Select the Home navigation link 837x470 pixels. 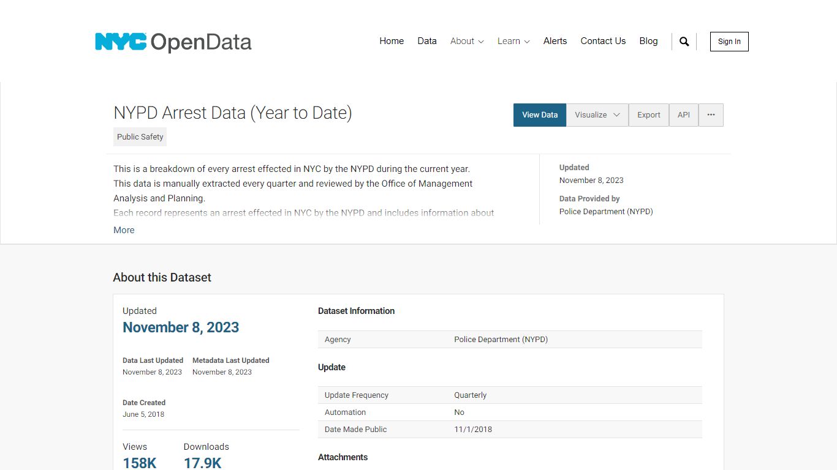click(x=391, y=41)
